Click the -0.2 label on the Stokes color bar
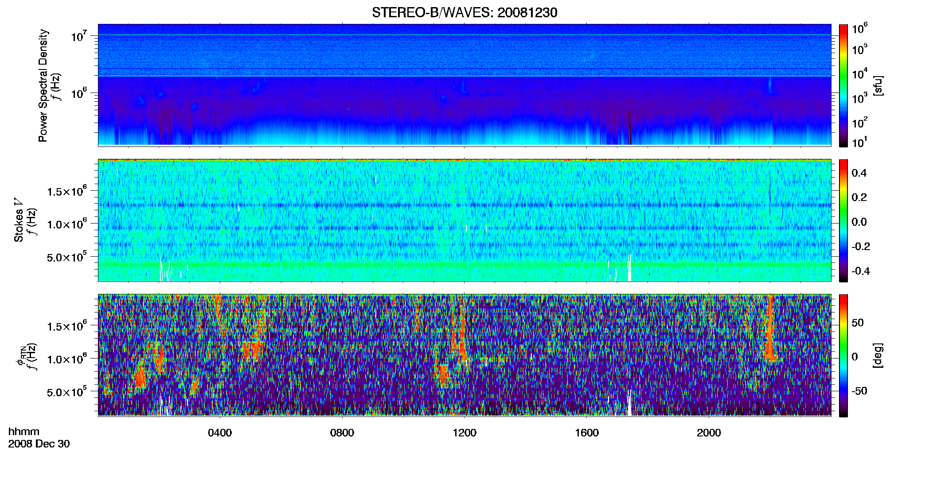This screenshot has height=478, width=929. point(861,247)
